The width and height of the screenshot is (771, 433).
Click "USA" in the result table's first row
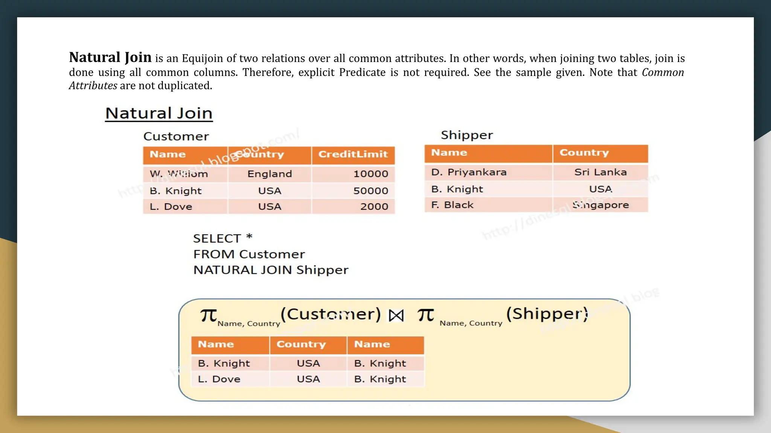[x=308, y=363]
